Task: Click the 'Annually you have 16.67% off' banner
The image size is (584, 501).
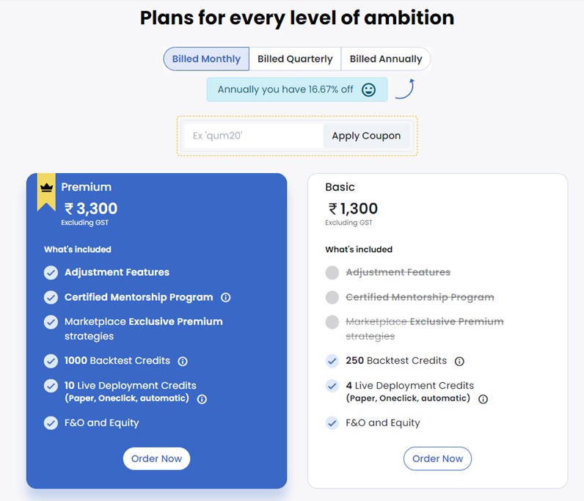Action: (x=286, y=89)
